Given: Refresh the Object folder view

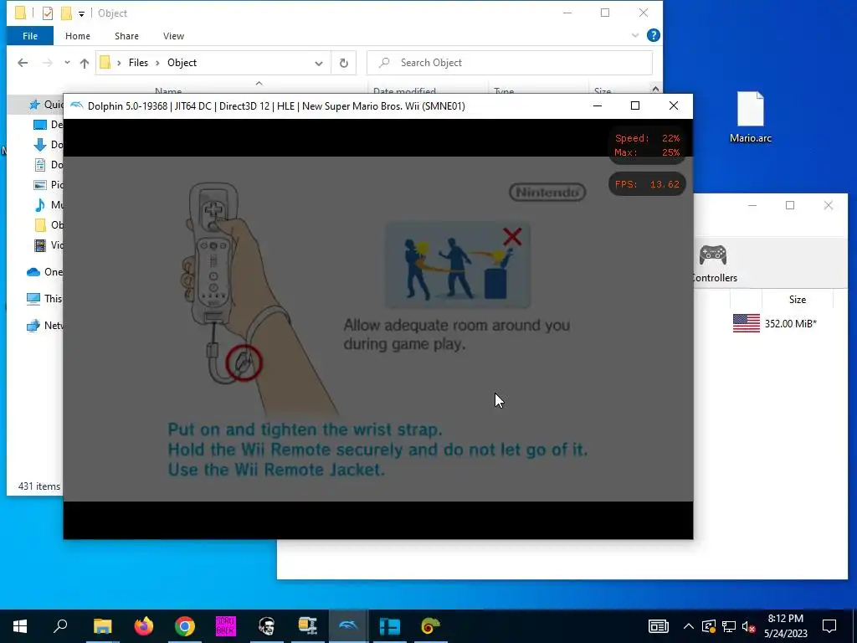Looking at the screenshot, I should (x=344, y=63).
